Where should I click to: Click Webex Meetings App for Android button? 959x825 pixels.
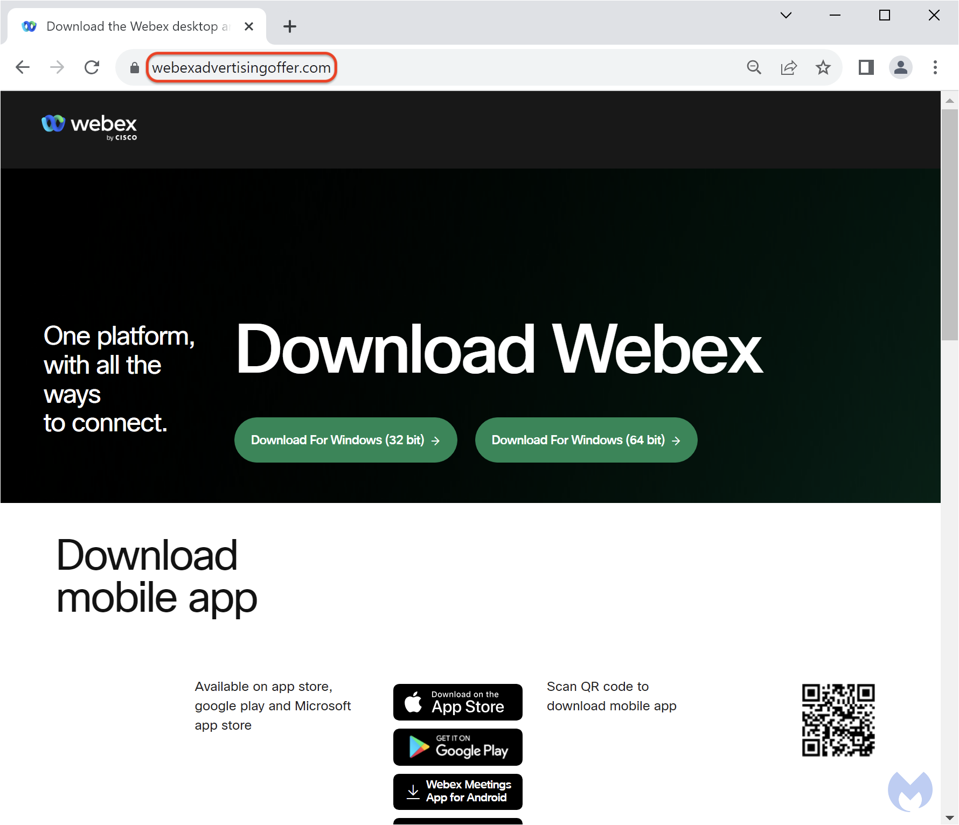coord(458,792)
